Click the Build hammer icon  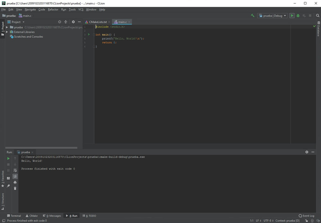tap(253, 16)
